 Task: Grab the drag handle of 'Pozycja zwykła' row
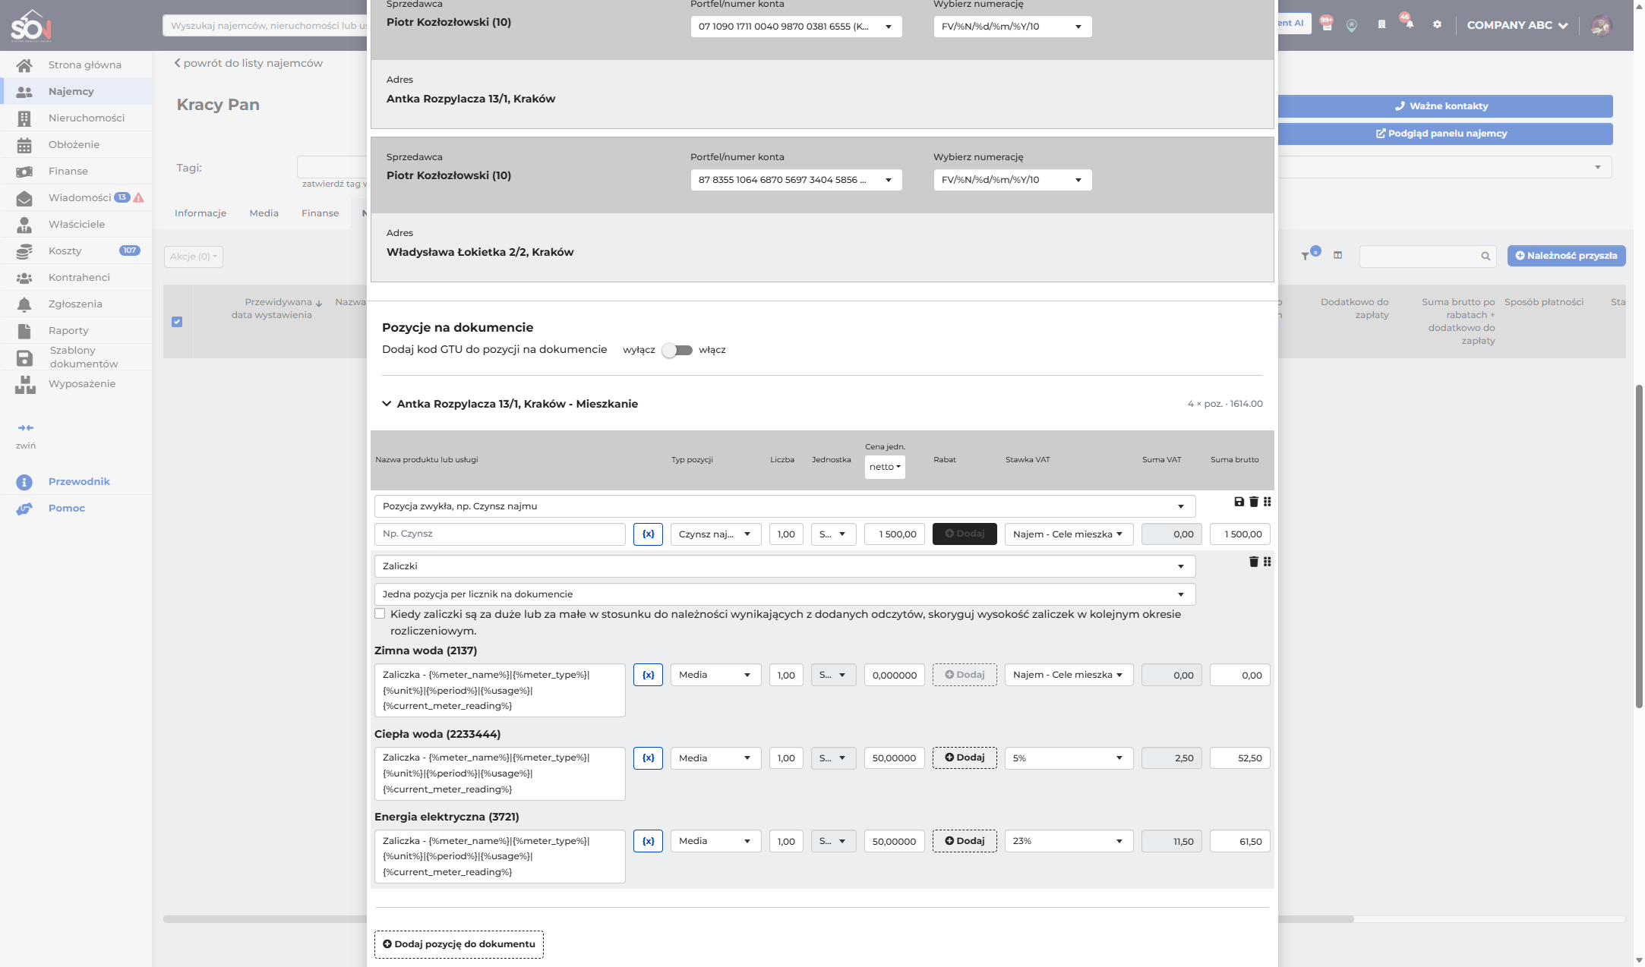coord(1268,502)
